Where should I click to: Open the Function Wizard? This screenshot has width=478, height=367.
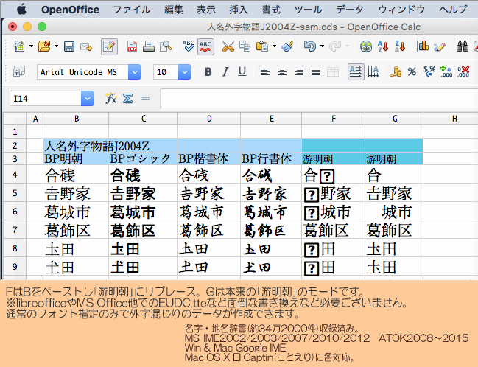(110, 98)
